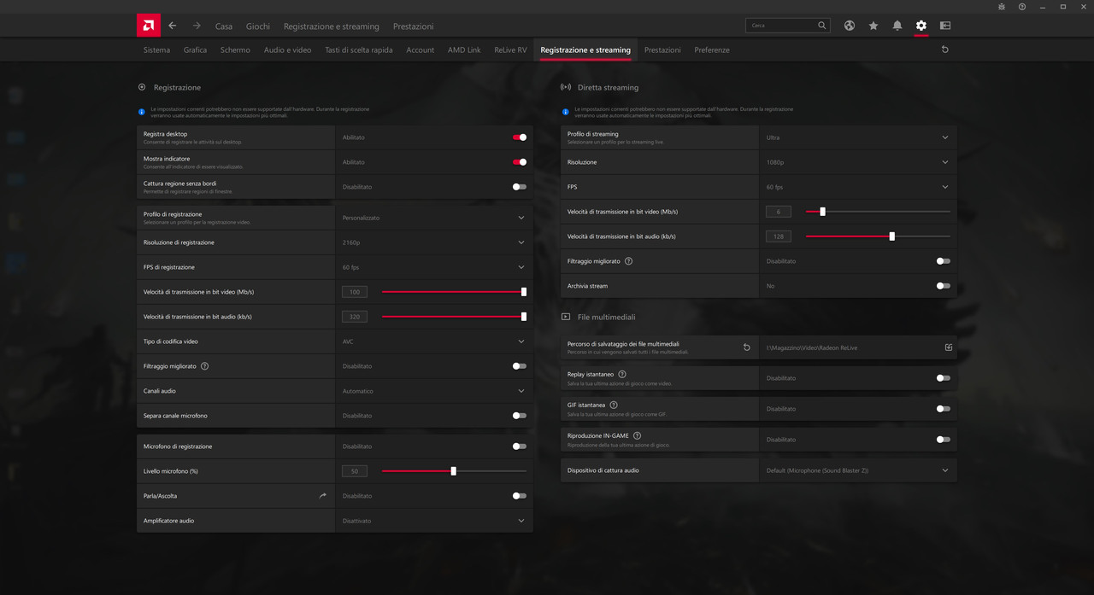Click the info icon under Diretta streaming

pyautogui.click(x=566, y=112)
